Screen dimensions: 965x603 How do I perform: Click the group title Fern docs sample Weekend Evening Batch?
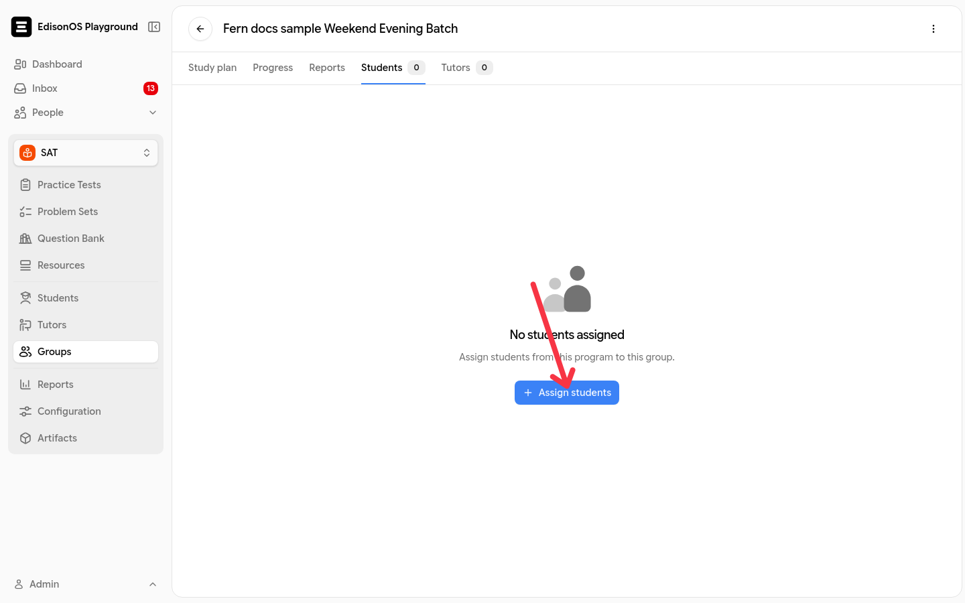click(340, 29)
